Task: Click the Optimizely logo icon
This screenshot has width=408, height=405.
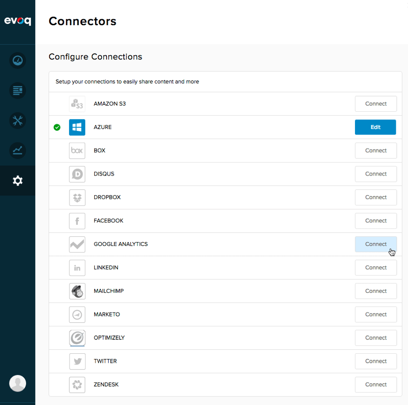Action: point(77,338)
